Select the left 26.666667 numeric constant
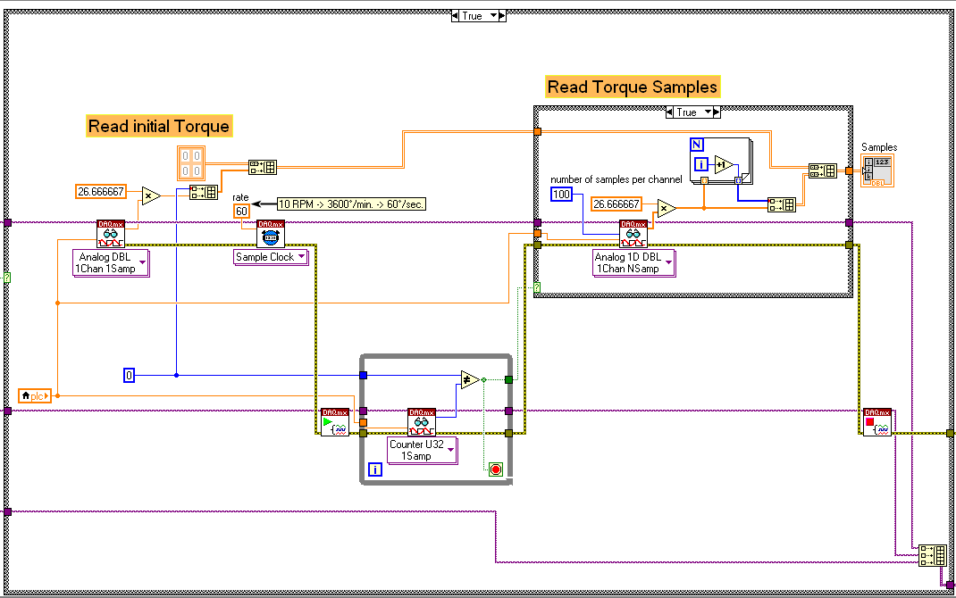Viewport: 956px width, 598px height. coord(101,192)
